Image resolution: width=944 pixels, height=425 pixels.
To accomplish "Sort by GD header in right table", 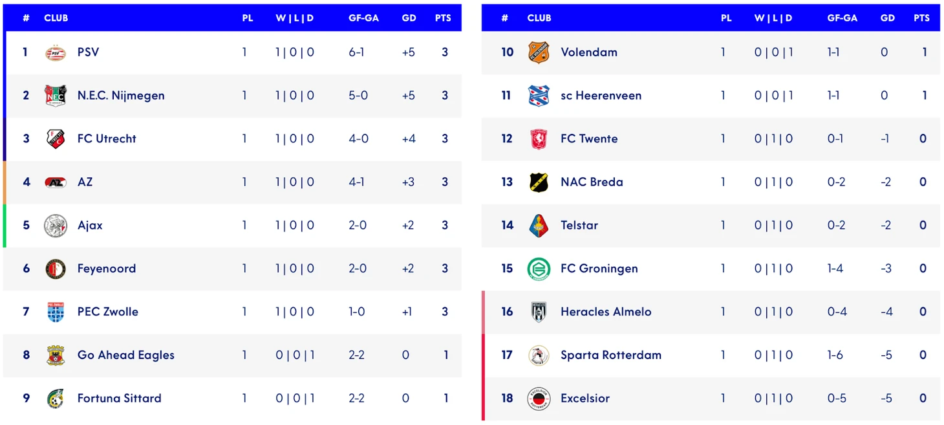I will pyautogui.click(x=888, y=18).
